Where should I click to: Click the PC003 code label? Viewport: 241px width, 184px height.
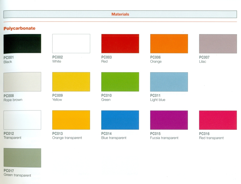coord(107,57)
